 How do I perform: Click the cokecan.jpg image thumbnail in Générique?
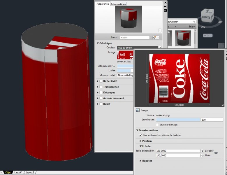pyautogui.click(x=125, y=55)
